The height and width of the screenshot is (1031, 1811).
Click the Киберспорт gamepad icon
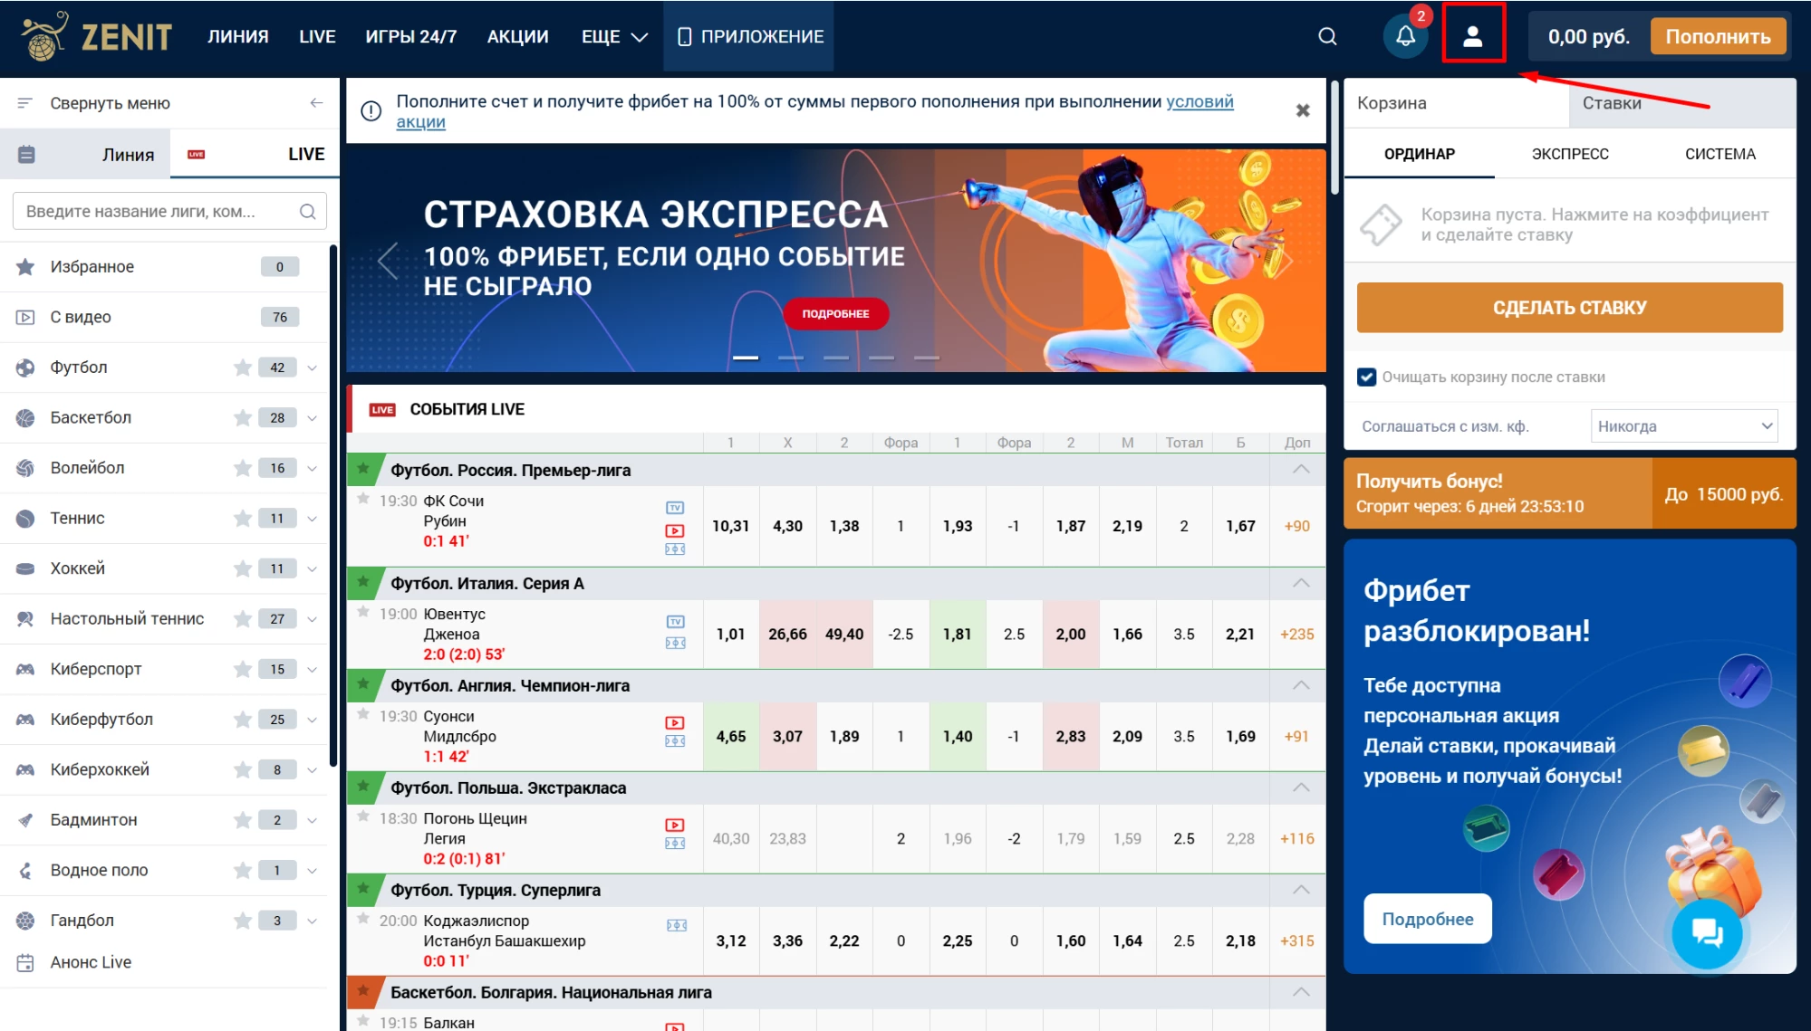[x=26, y=669]
